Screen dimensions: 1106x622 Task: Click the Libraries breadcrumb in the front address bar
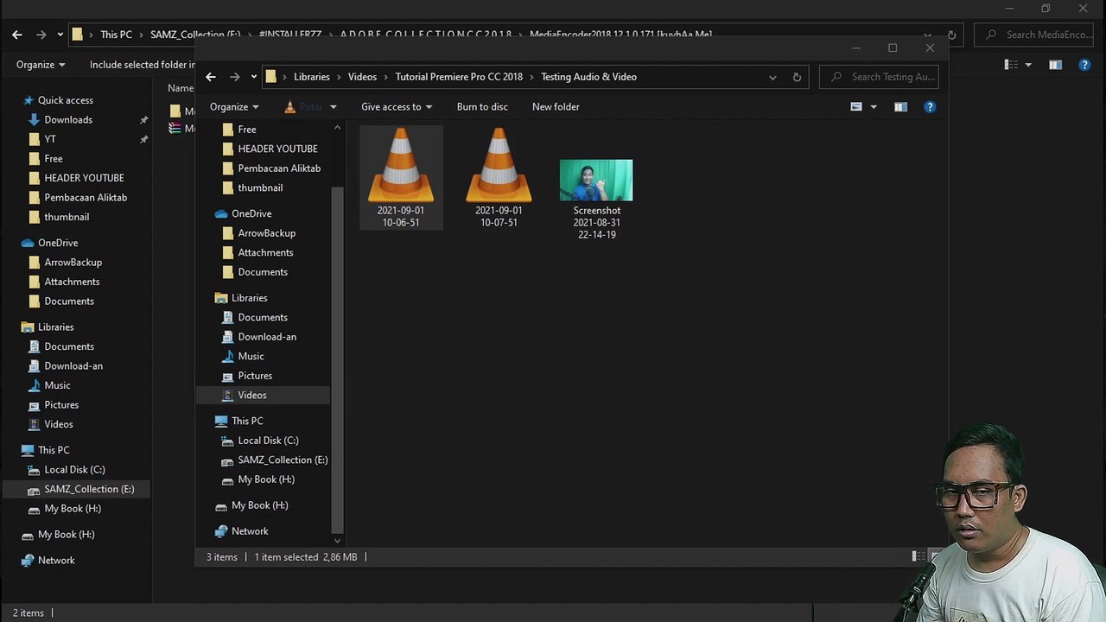tap(312, 77)
